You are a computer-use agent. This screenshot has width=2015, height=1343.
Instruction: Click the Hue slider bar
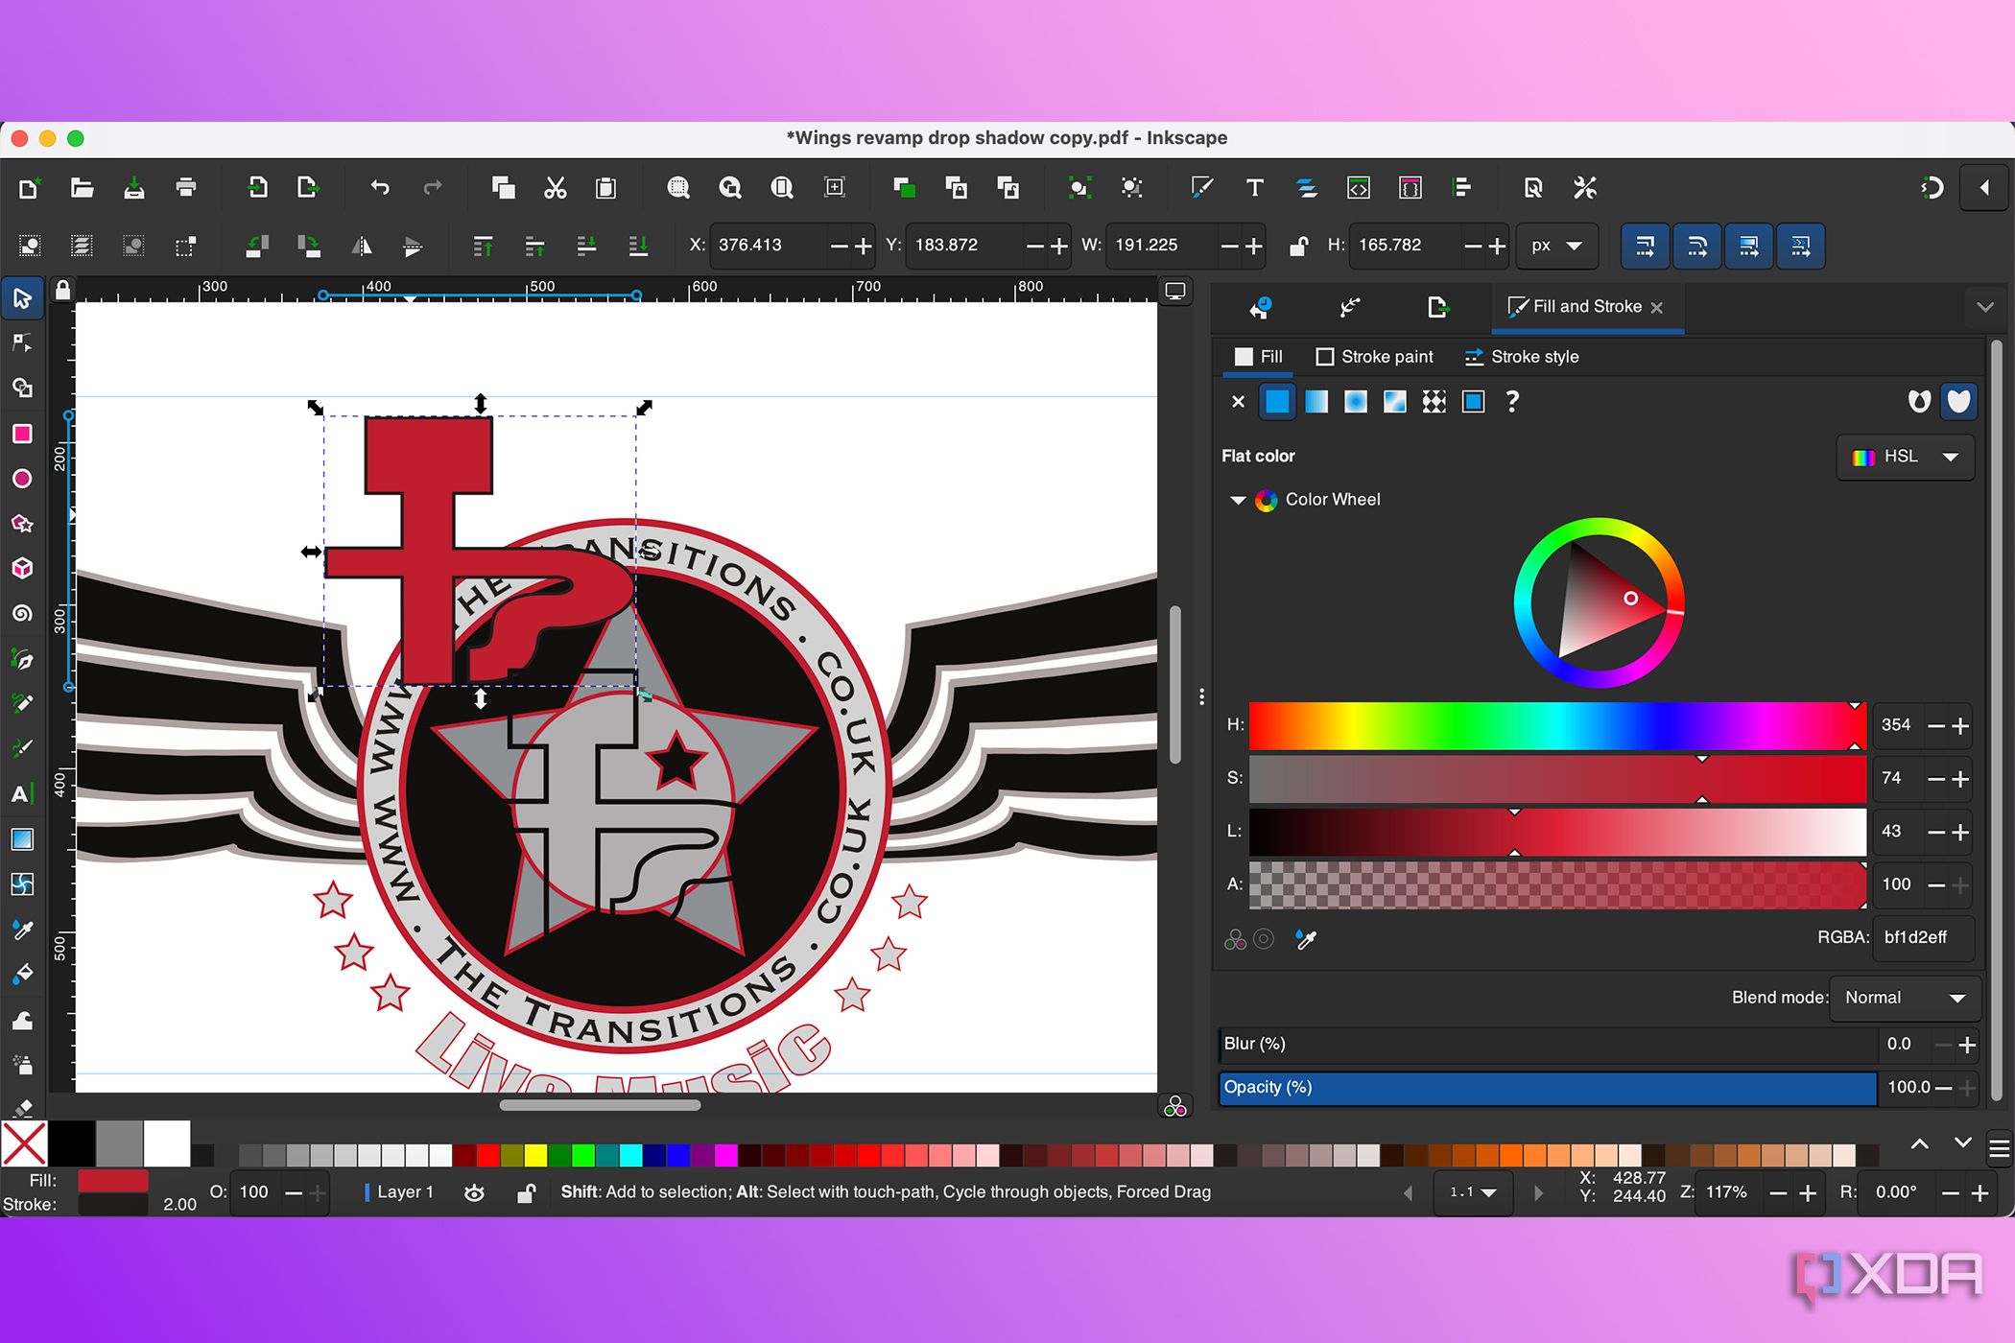coord(1554,725)
